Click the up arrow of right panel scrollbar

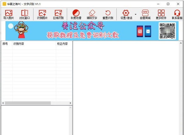[x=181, y=43]
